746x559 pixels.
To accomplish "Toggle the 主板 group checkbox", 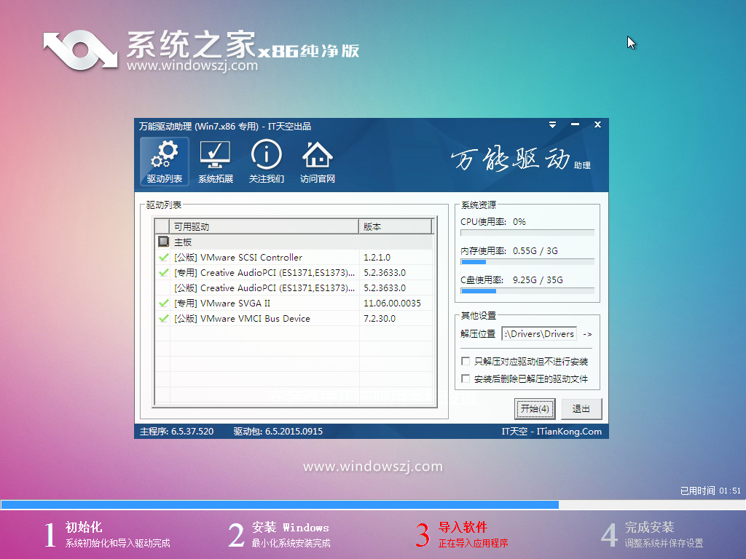I will tap(163, 242).
